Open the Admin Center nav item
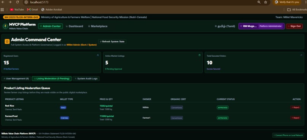 point(50,26)
